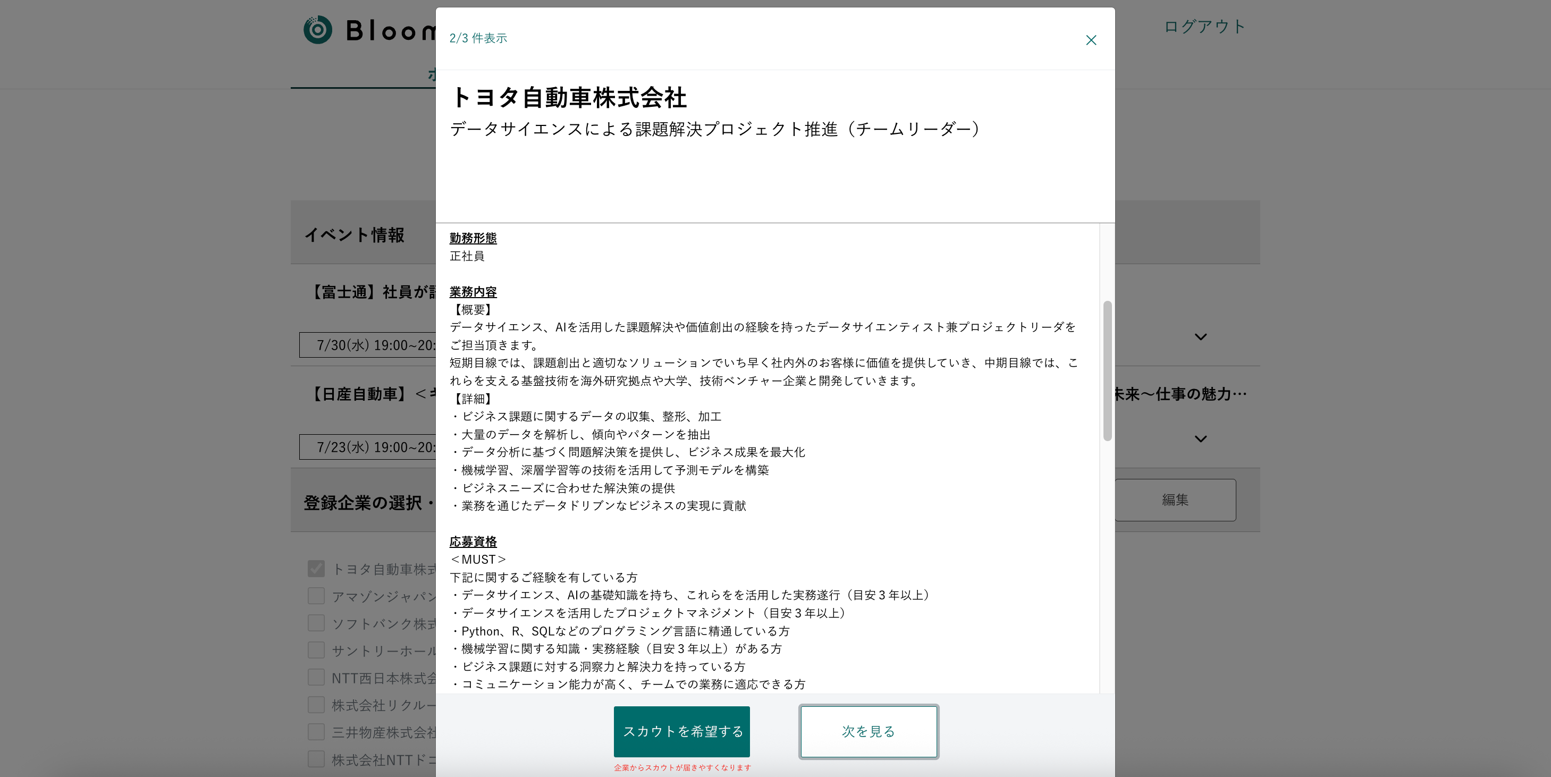Expand the 日産自動車 event chevron
This screenshot has height=777, width=1551.
pyautogui.click(x=1201, y=439)
